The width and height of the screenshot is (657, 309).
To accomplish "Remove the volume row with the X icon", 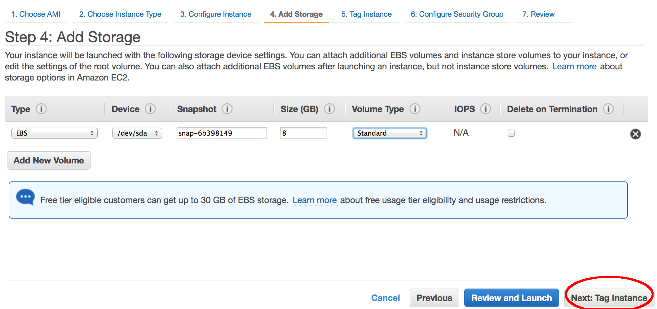I will tap(636, 134).
